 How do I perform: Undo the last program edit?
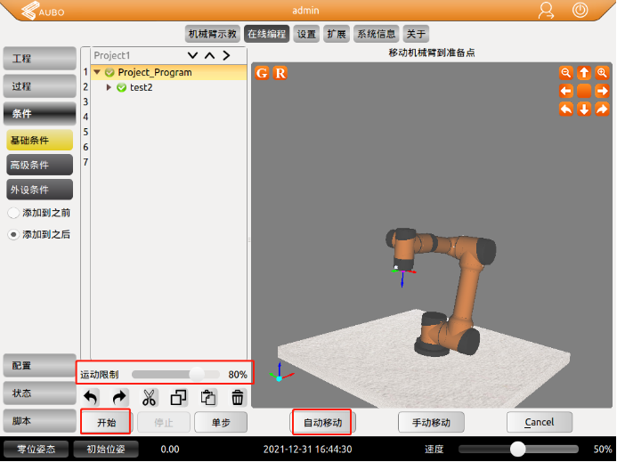(x=91, y=397)
